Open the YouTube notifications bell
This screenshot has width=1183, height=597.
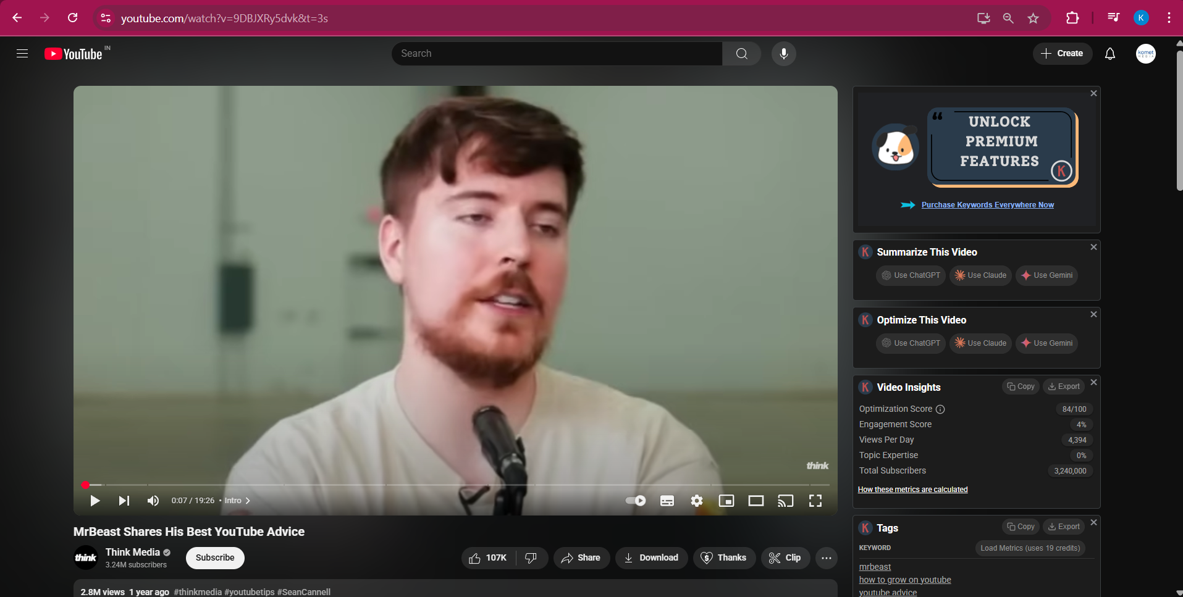pyautogui.click(x=1110, y=54)
